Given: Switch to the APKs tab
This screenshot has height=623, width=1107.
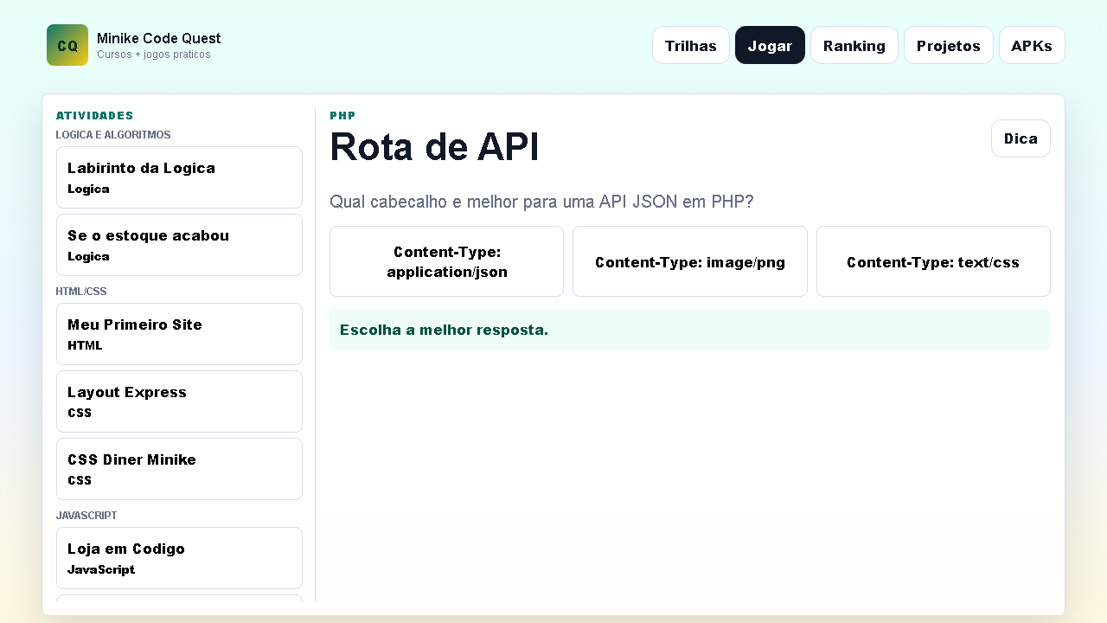Looking at the screenshot, I should [x=1032, y=45].
